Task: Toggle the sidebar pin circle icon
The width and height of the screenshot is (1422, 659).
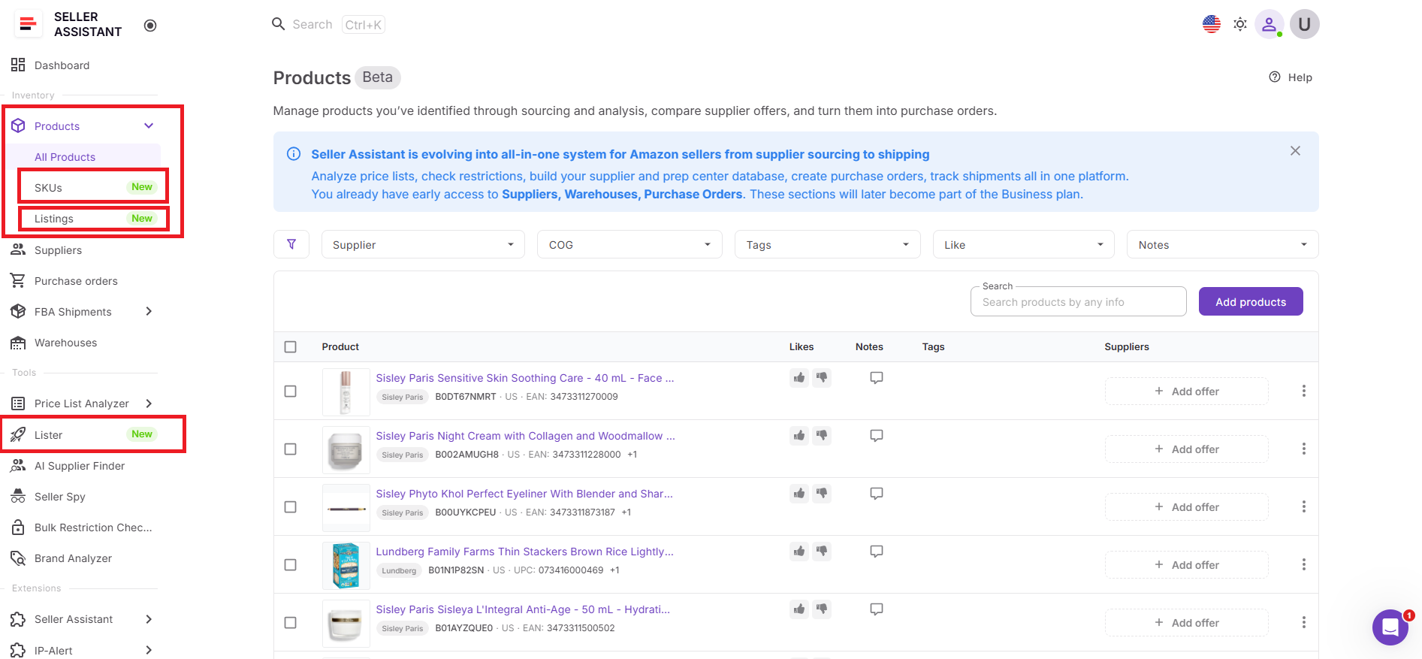Action: pyautogui.click(x=150, y=26)
